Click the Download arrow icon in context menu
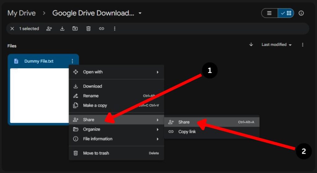The image size is (317, 173). click(x=76, y=86)
